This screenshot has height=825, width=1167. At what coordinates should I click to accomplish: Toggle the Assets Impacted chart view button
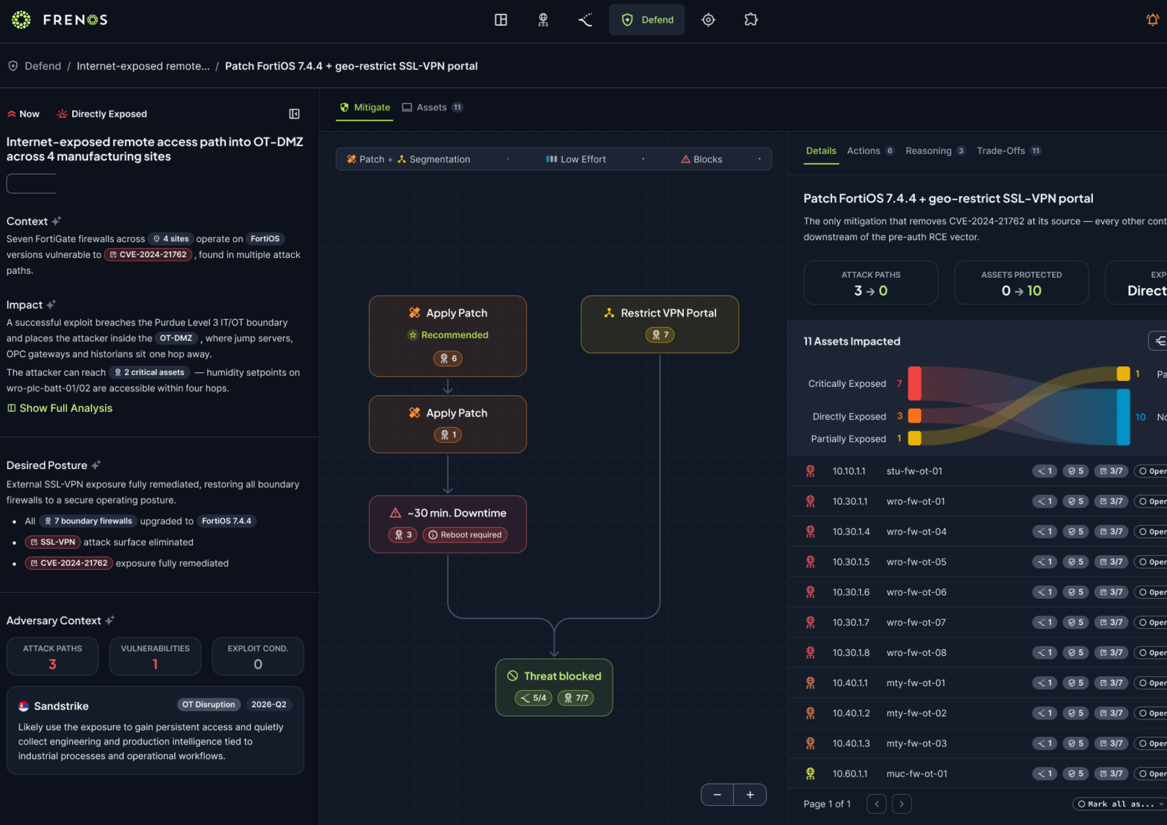(x=1159, y=341)
